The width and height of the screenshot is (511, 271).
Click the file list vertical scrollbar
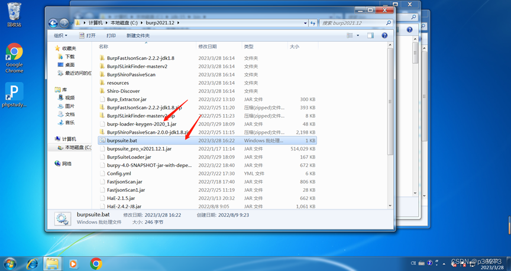[x=390, y=101]
